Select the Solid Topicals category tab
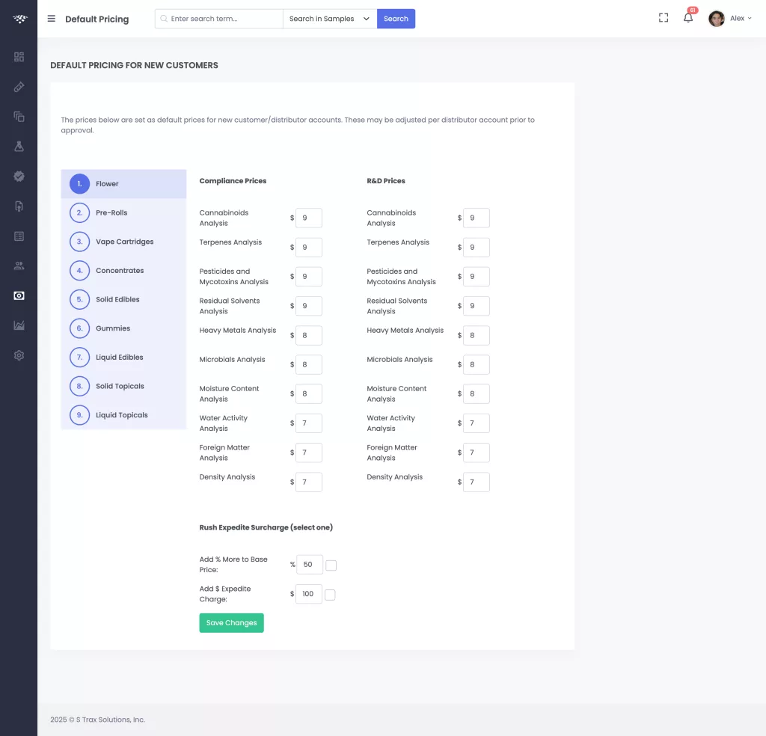Viewport: 766px width, 736px height. pos(123,386)
